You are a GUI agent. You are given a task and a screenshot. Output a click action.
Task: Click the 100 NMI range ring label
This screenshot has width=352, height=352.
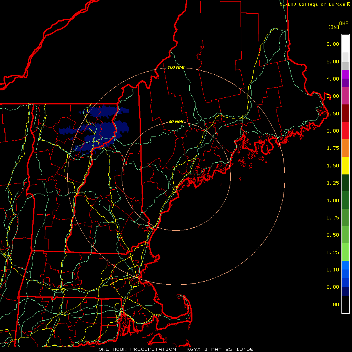(176, 67)
